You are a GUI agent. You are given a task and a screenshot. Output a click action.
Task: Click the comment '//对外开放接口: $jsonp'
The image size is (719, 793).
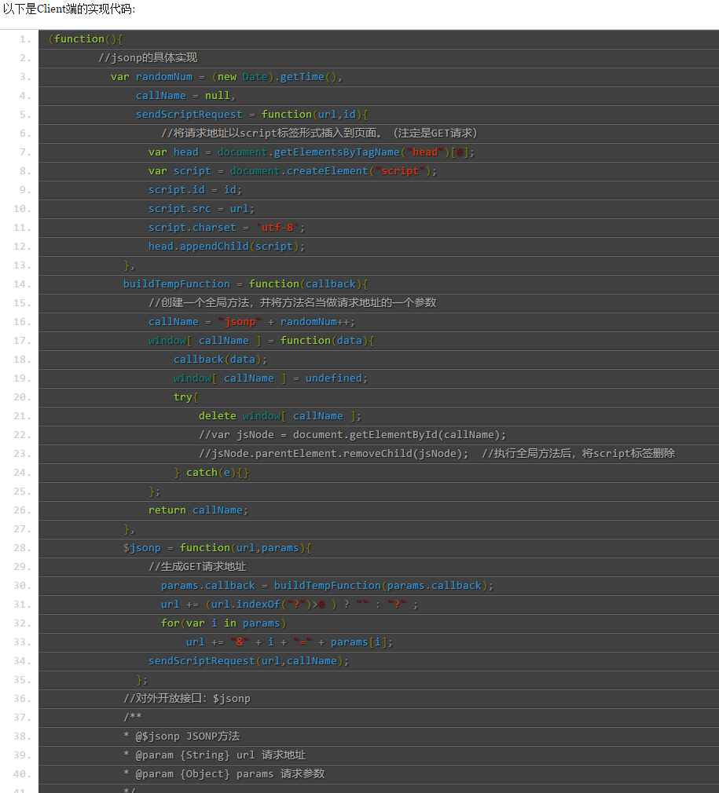187,699
